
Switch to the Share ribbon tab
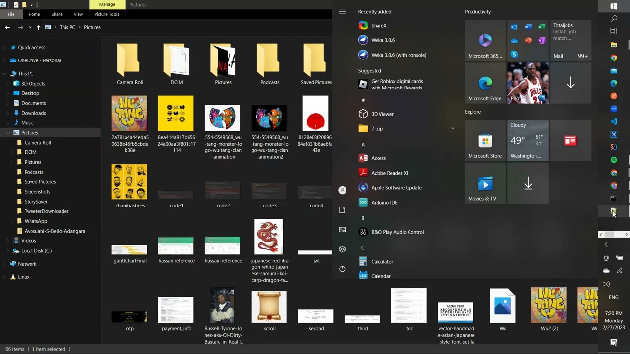click(57, 14)
